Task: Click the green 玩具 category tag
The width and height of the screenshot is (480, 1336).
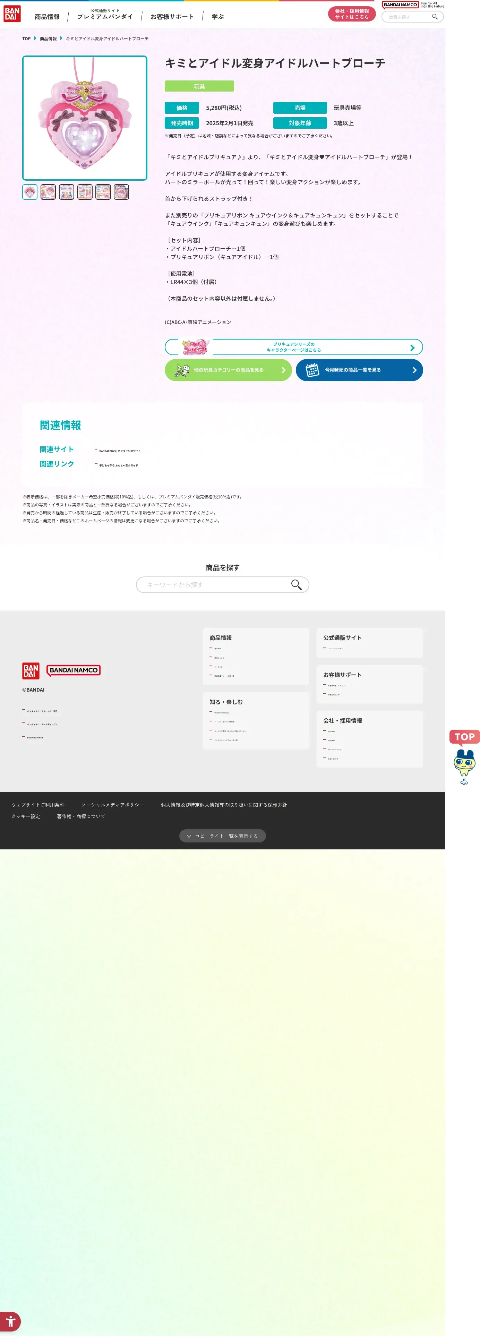Action: [199, 86]
